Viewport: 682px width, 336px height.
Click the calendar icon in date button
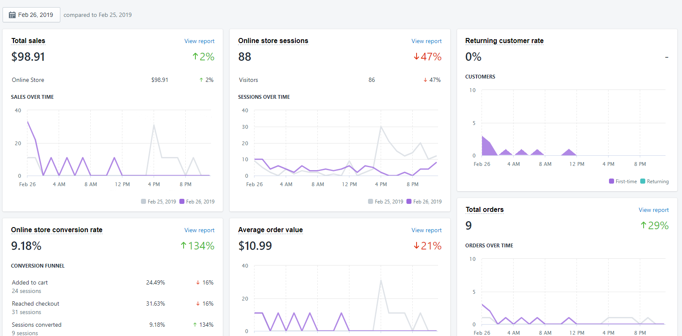point(12,15)
